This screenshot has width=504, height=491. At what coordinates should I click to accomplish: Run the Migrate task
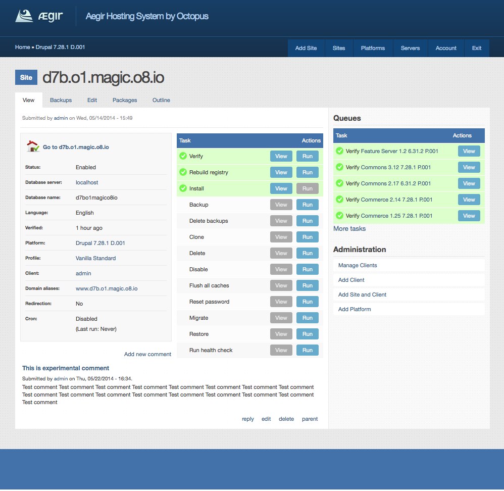[307, 318]
